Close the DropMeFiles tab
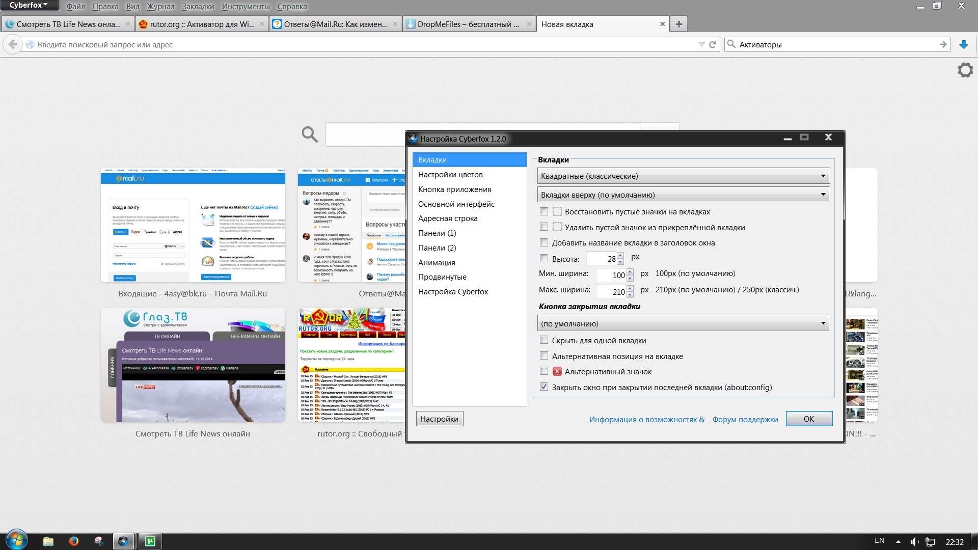The height and width of the screenshot is (550, 978). 529,24
